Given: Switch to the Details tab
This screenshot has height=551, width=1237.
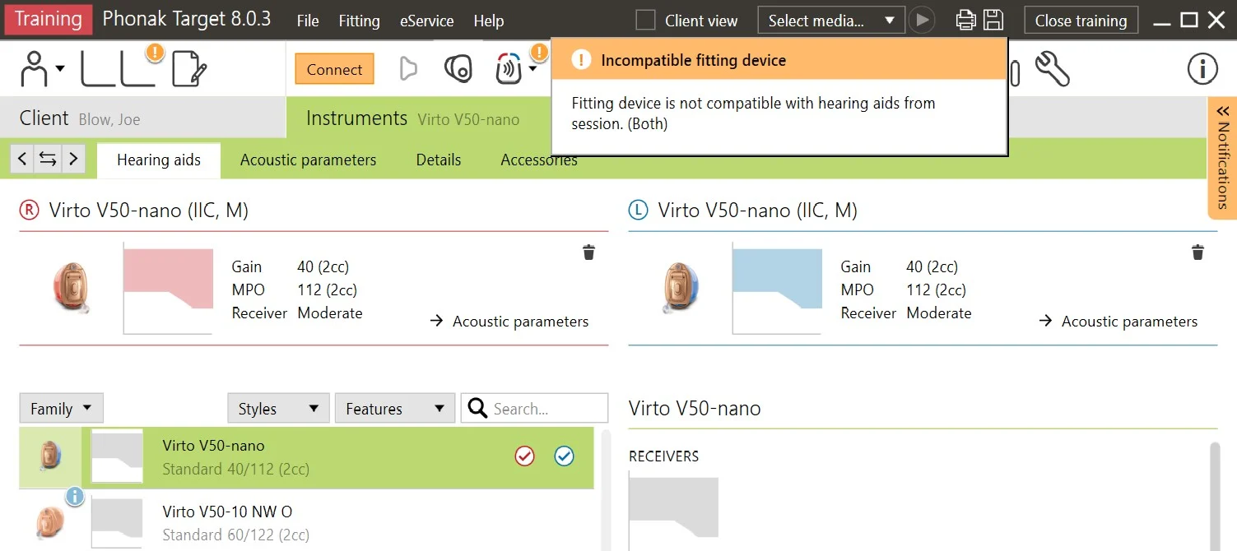Looking at the screenshot, I should (x=439, y=160).
